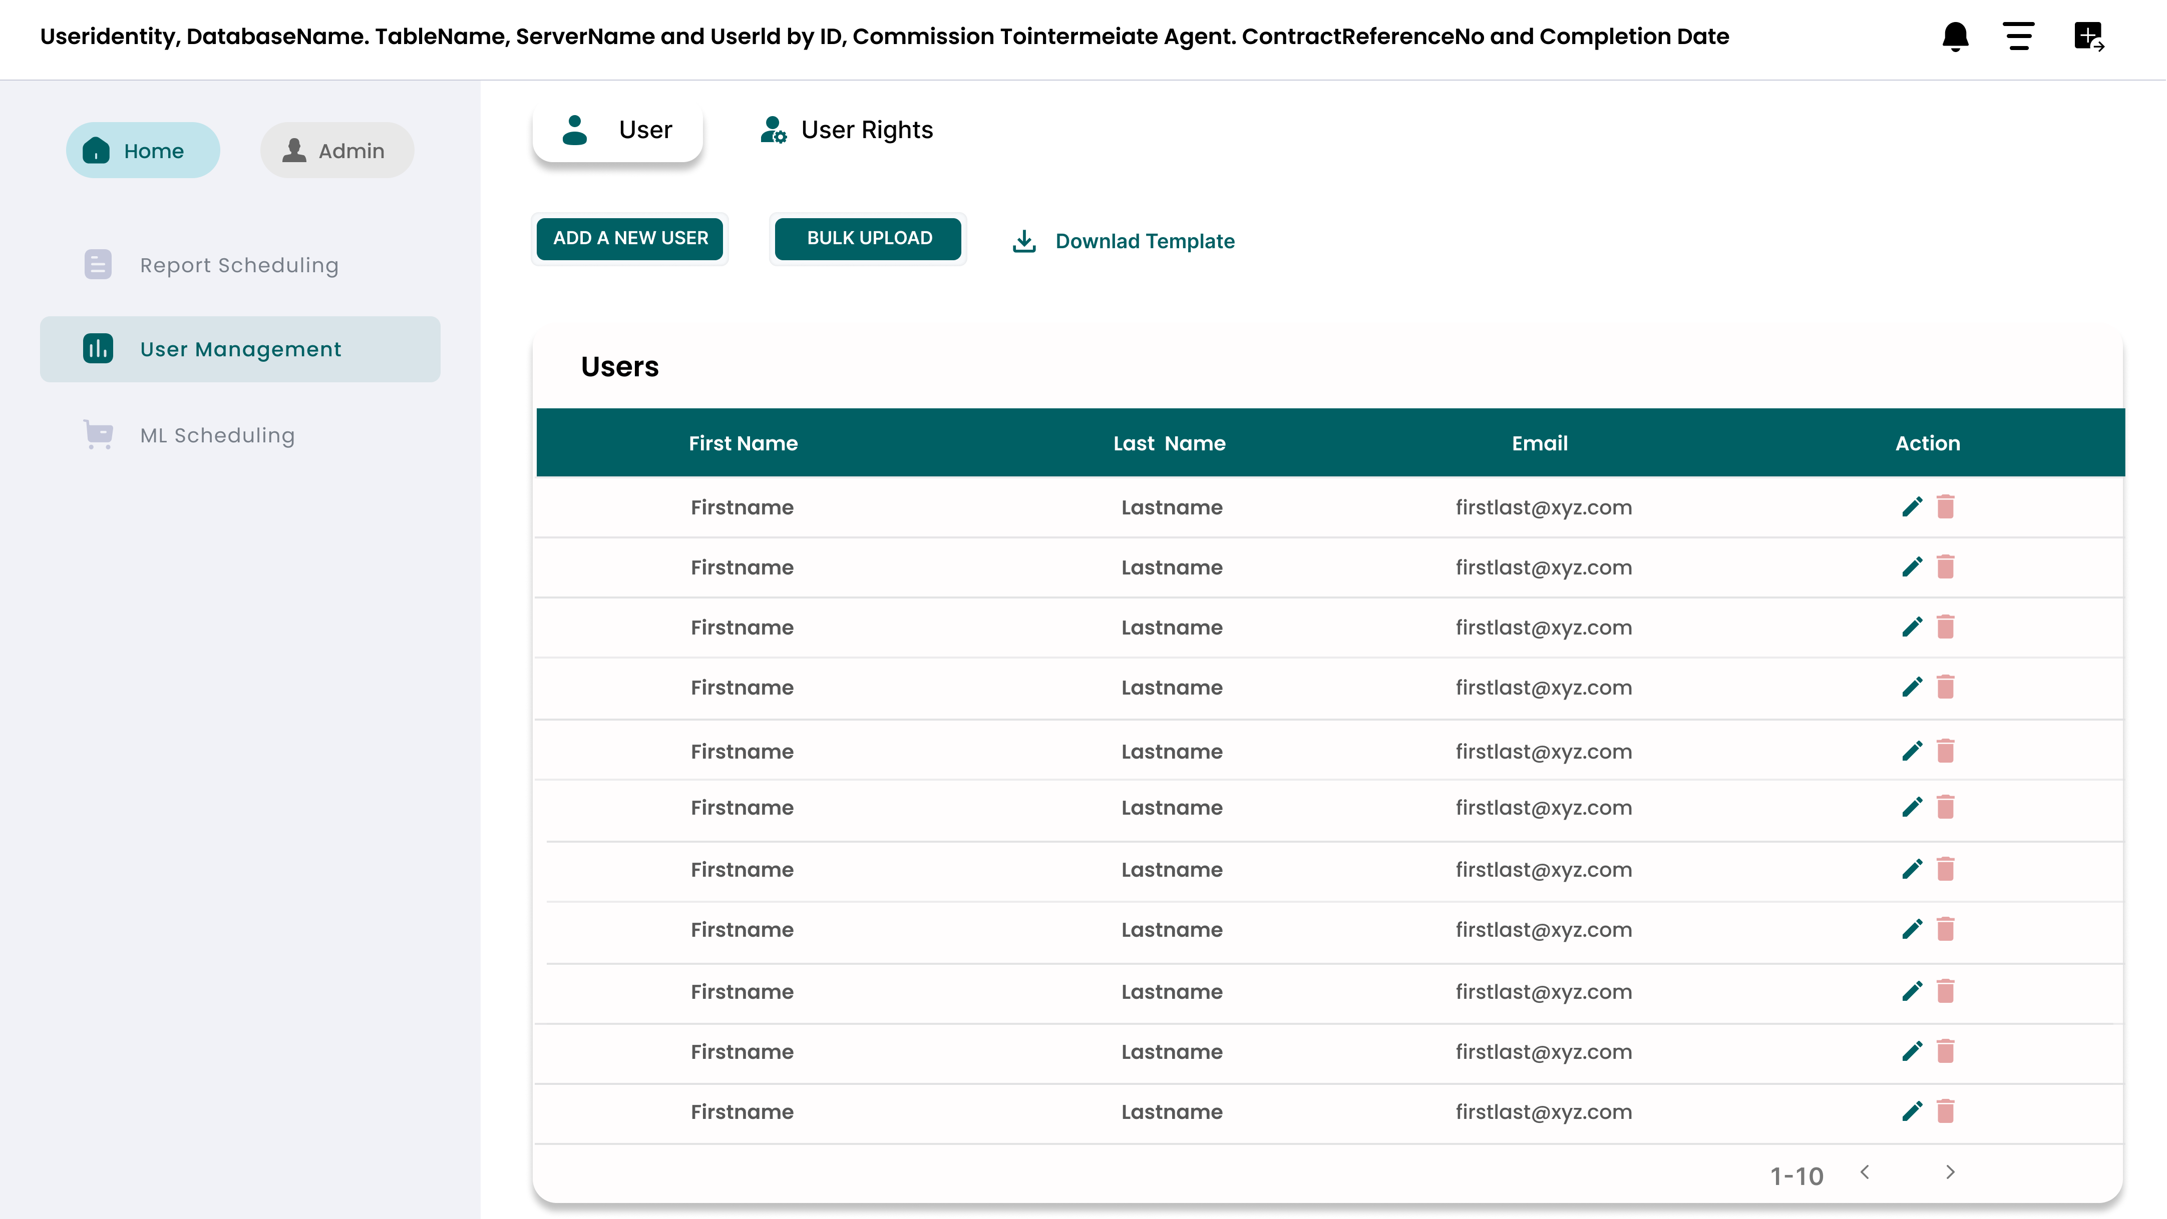Image resolution: width=2167 pixels, height=1219 pixels.
Task: Click the edit pencil in the first user row
Action: click(x=1911, y=507)
